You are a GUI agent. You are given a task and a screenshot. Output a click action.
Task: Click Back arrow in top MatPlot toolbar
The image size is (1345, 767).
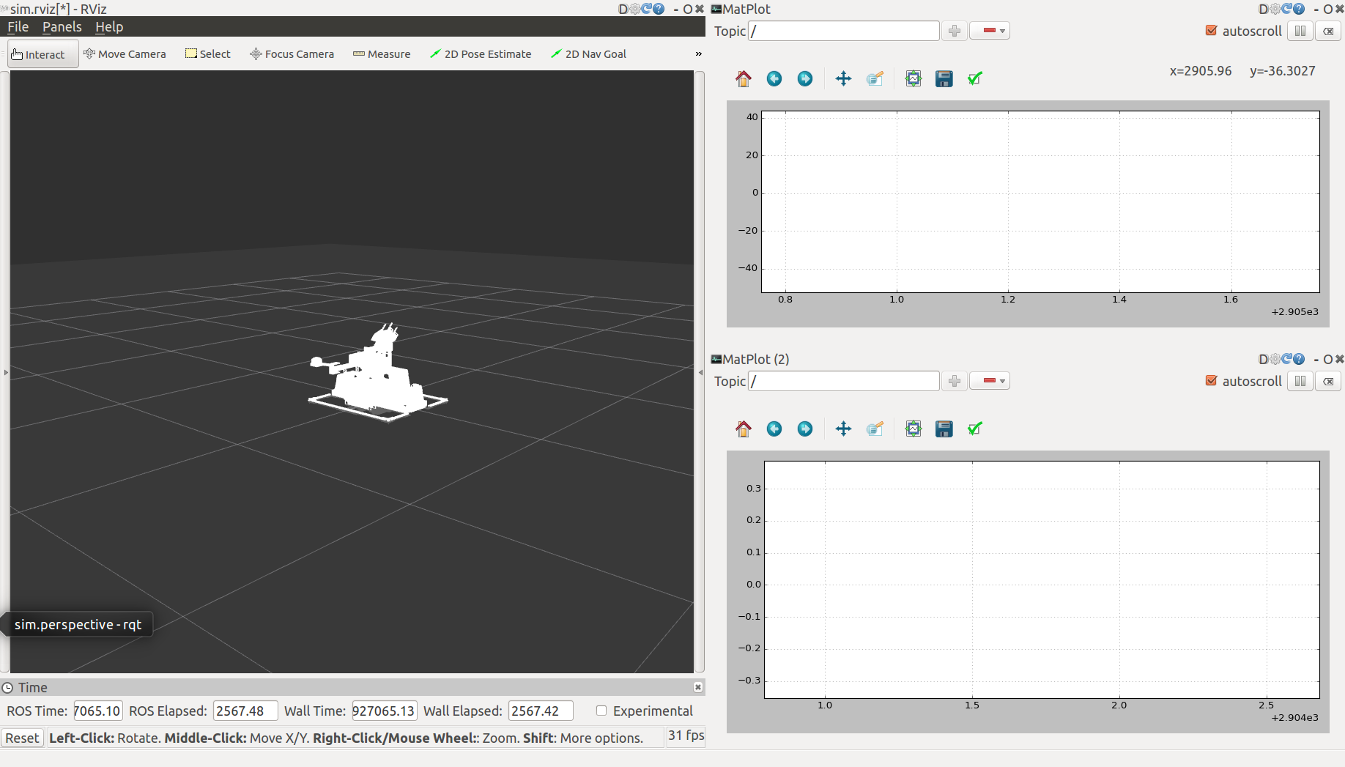(x=774, y=78)
